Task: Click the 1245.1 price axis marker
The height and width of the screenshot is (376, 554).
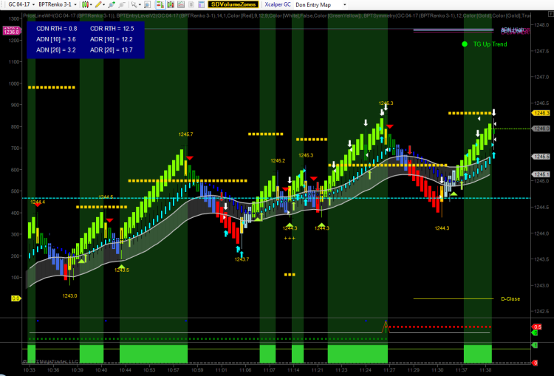Action: point(540,174)
